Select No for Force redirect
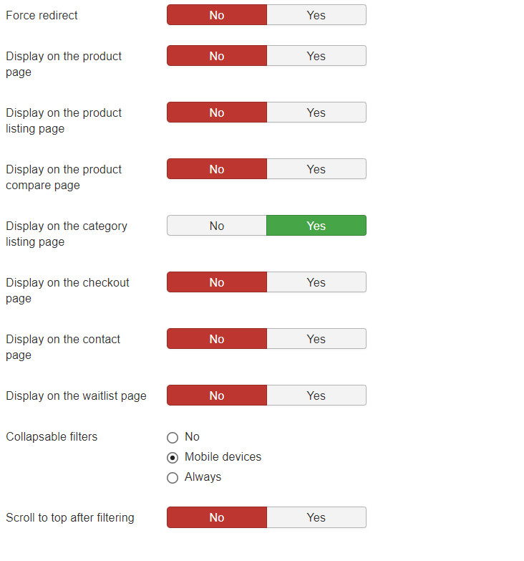 (x=217, y=15)
